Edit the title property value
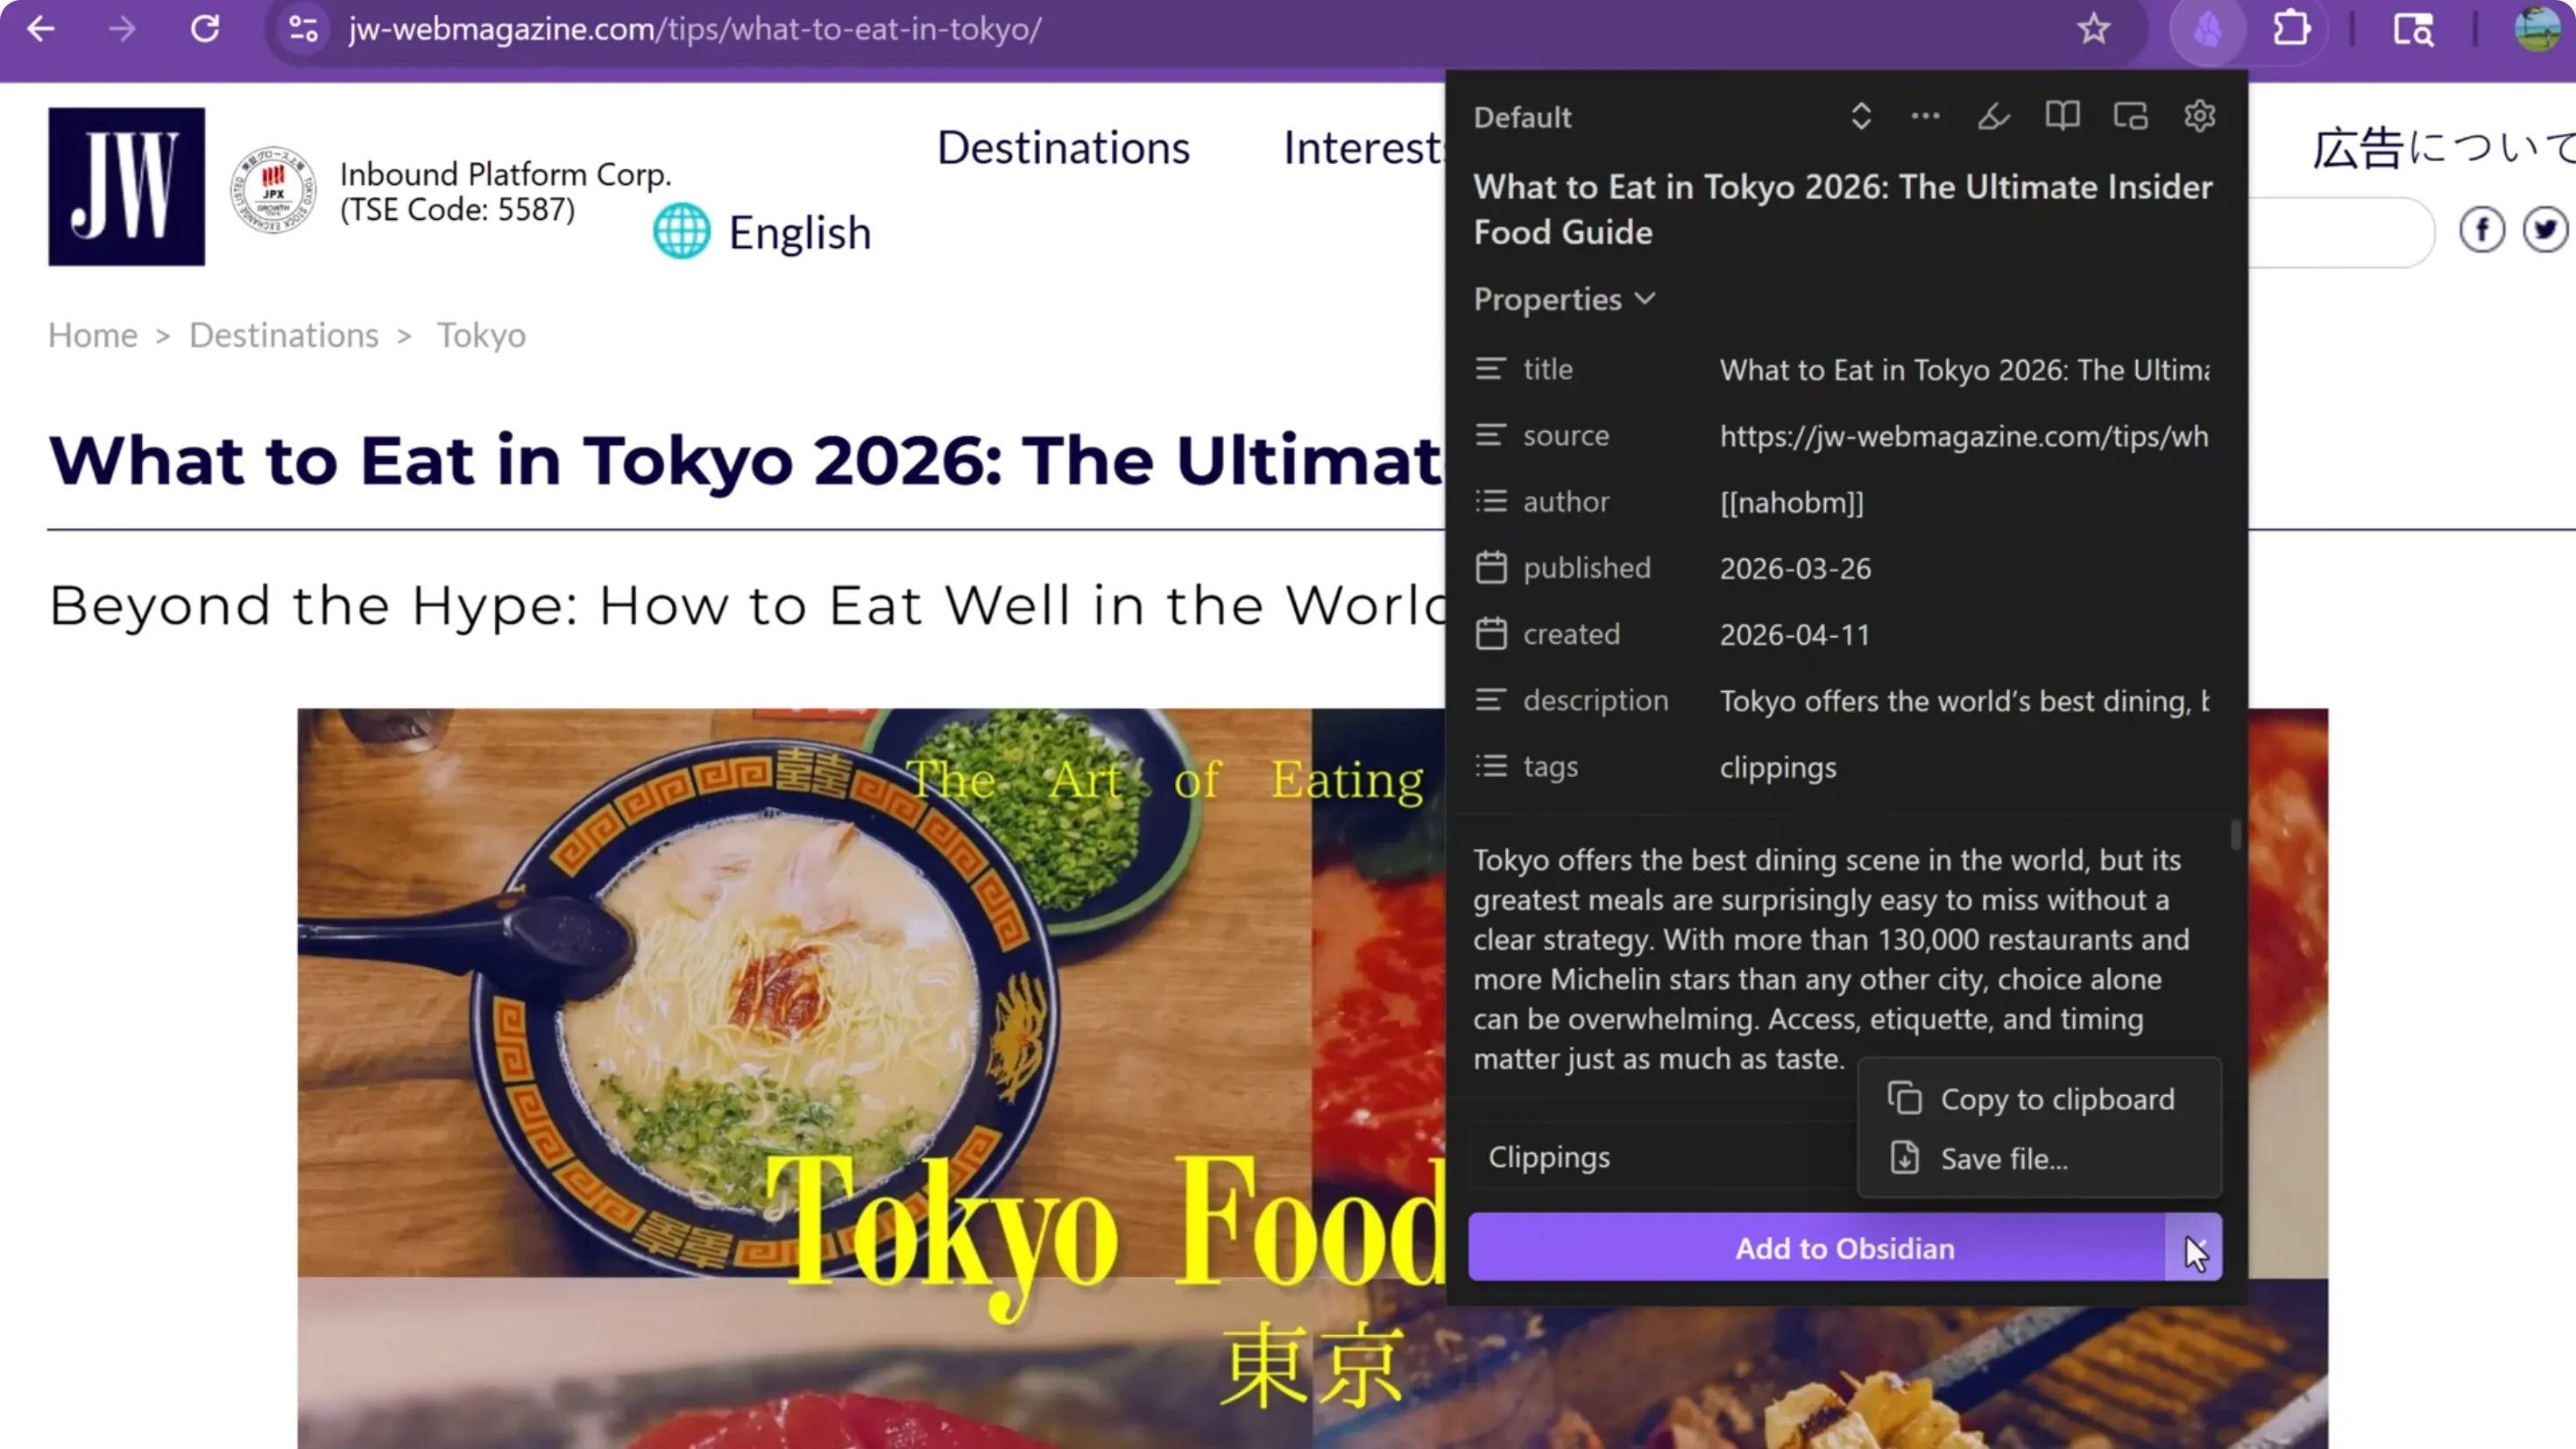Viewport: 2576px width, 1449px height. click(x=1965, y=370)
